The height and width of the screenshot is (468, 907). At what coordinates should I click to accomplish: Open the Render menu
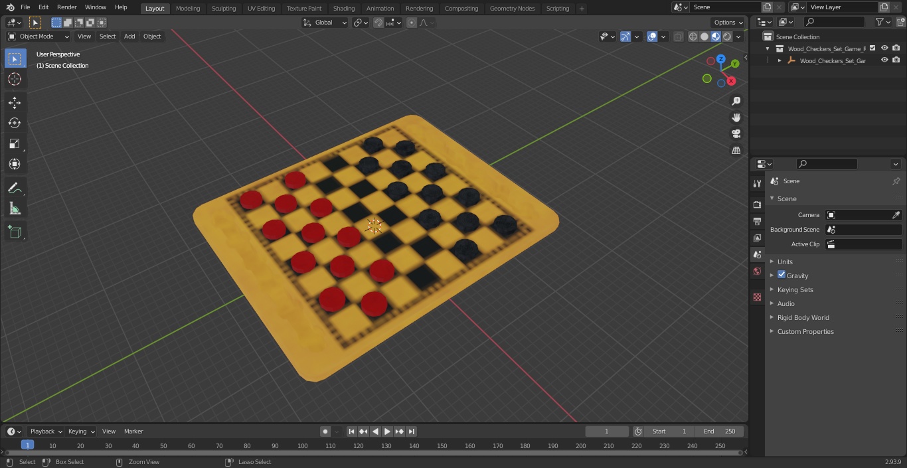tap(66, 7)
